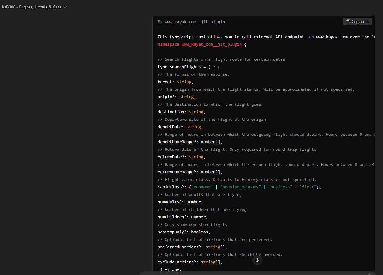Image resolution: width=383 pixels, height=275 pixels.
Task: Click the 'destination: string,' line
Action: [182, 112]
